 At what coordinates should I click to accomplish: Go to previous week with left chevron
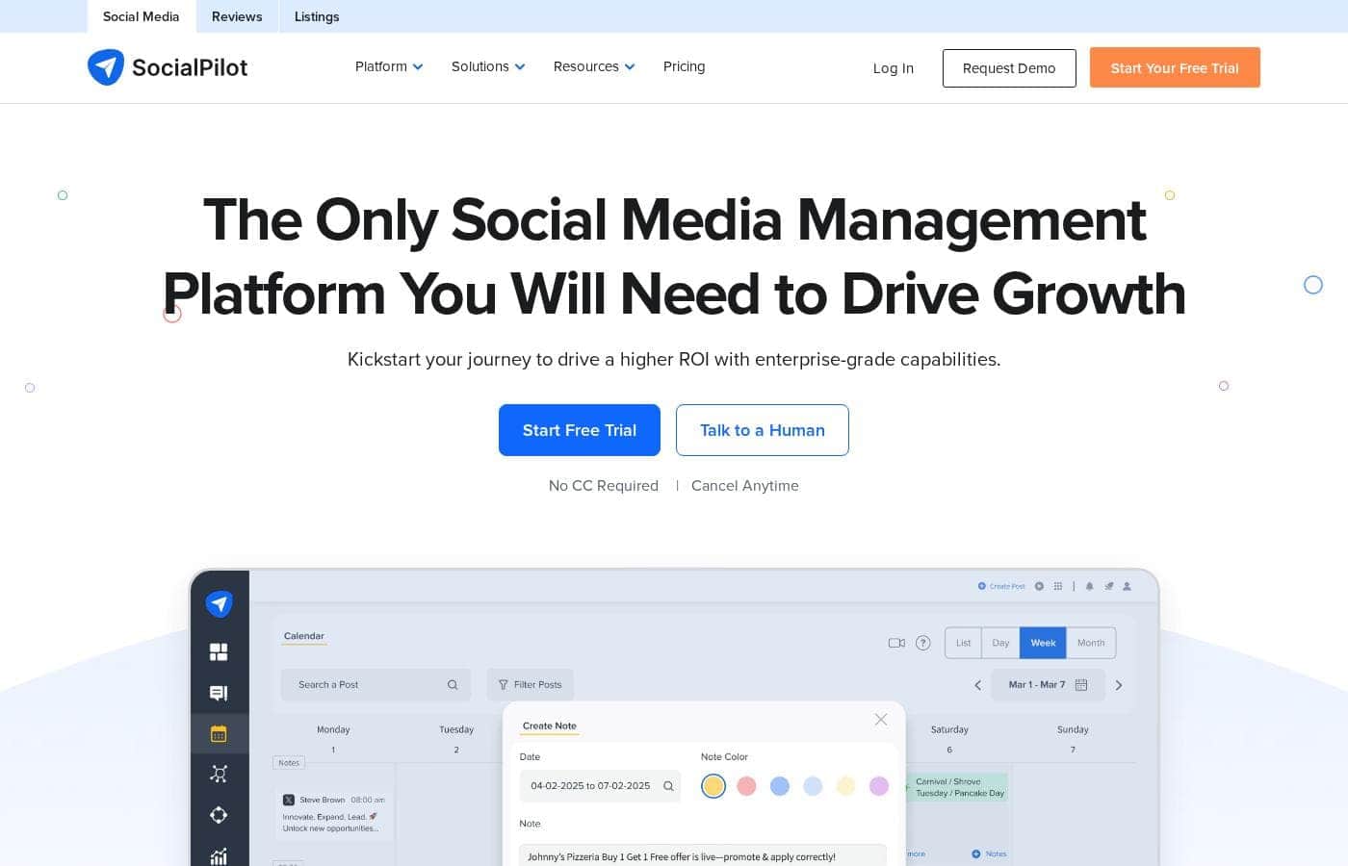pos(978,685)
